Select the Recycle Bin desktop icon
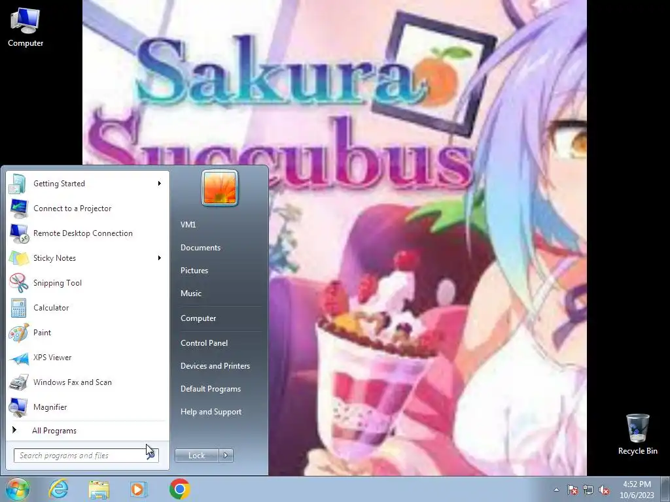This screenshot has width=670, height=502. pos(637,434)
